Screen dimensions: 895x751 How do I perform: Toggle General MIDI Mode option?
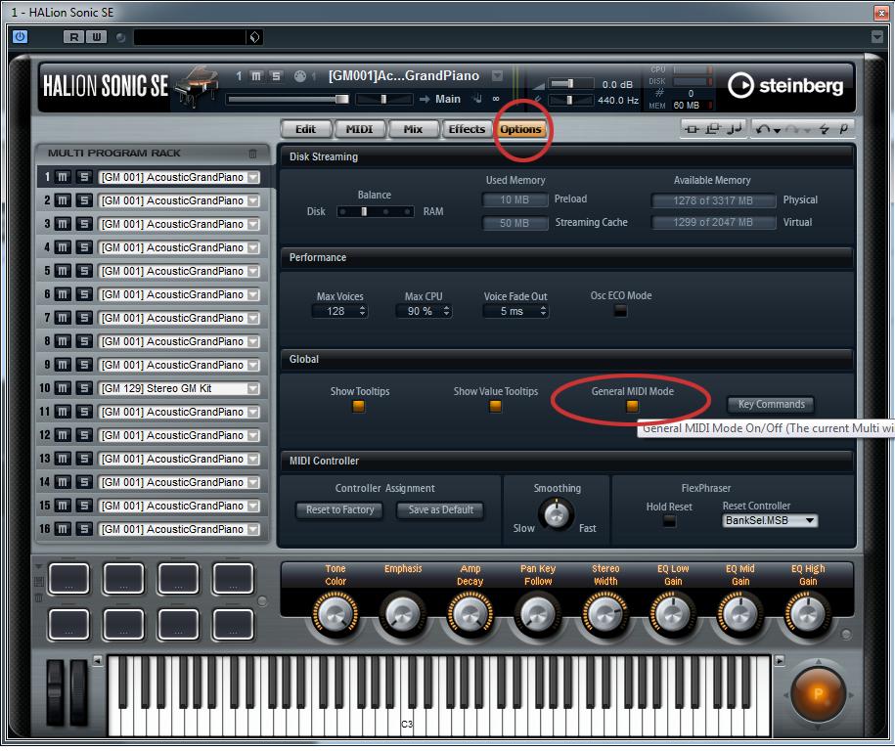[632, 407]
